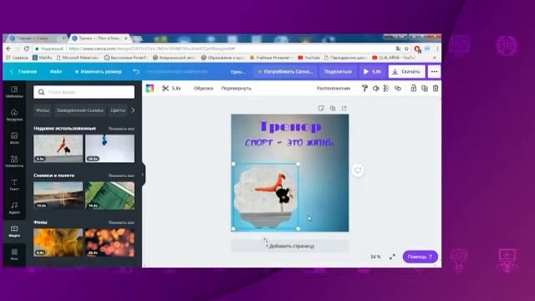535x301 pixels.
Task: Click the scissors trim video icon
Action: point(166,89)
